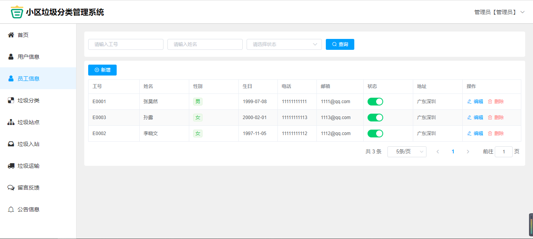Viewport: 533px width, 239px height.
Task: Open the 请选择状态 status dropdown
Action: (284, 44)
